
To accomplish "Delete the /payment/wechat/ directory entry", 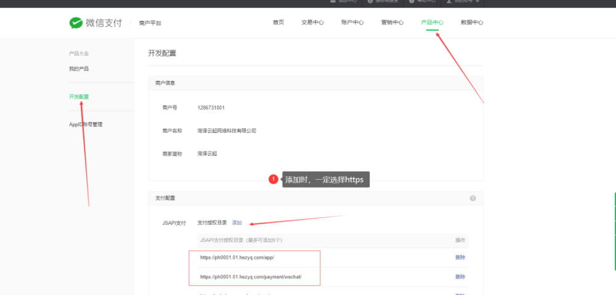I will click(460, 277).
